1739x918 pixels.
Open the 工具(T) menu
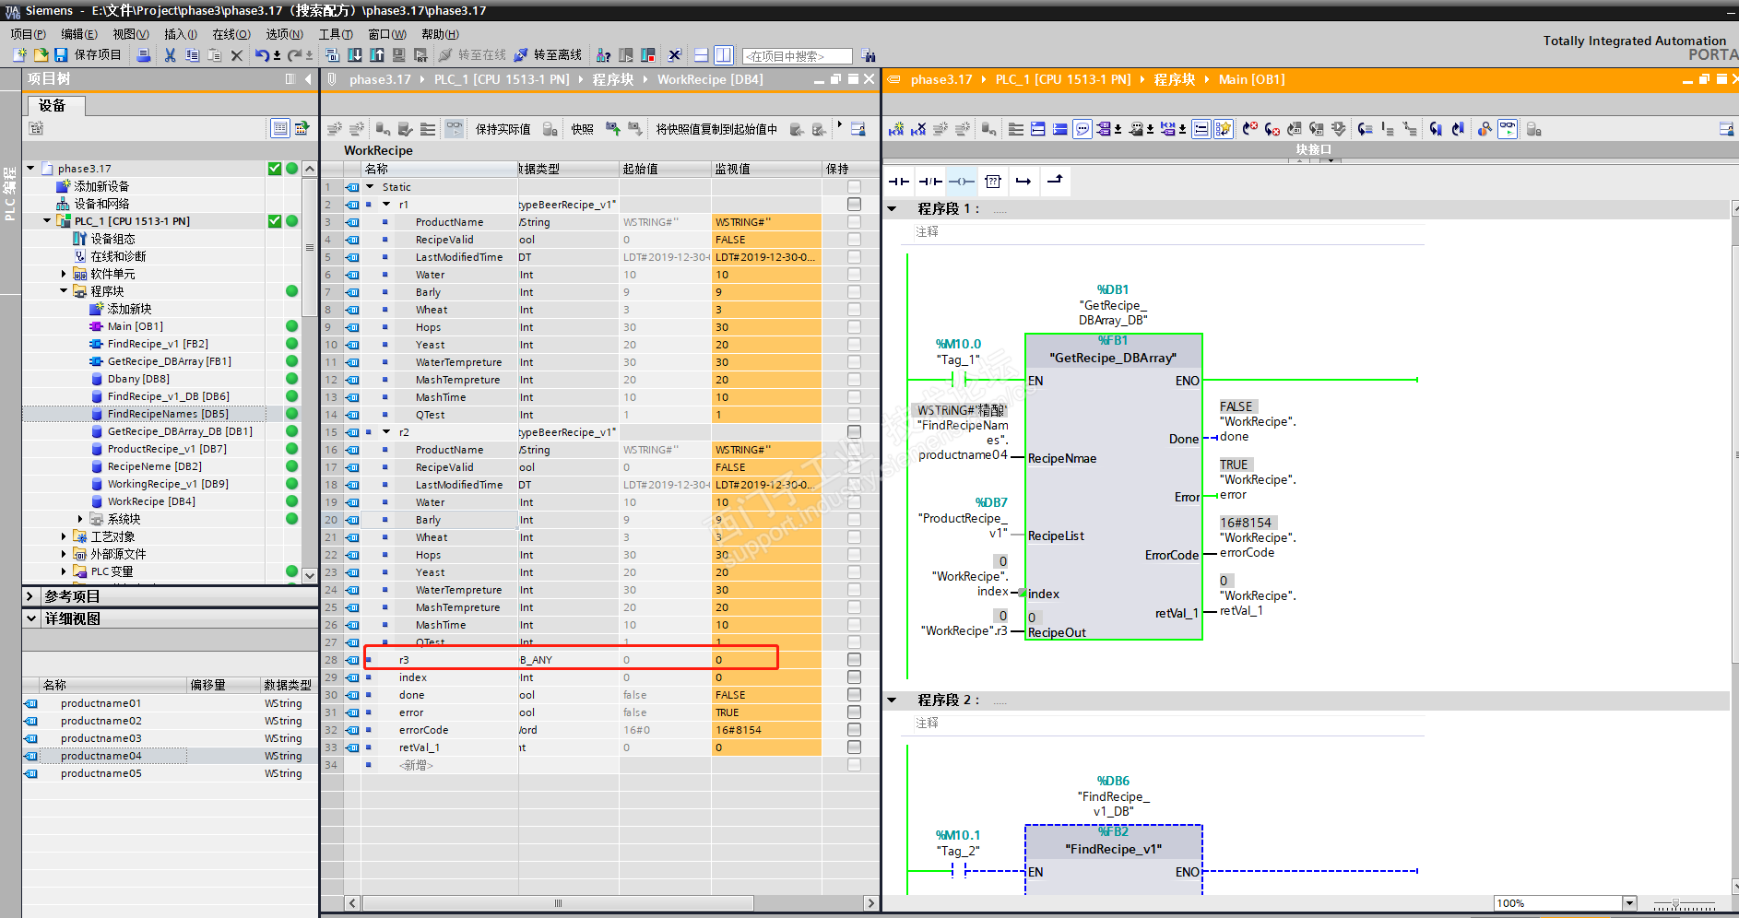(336, 34)
